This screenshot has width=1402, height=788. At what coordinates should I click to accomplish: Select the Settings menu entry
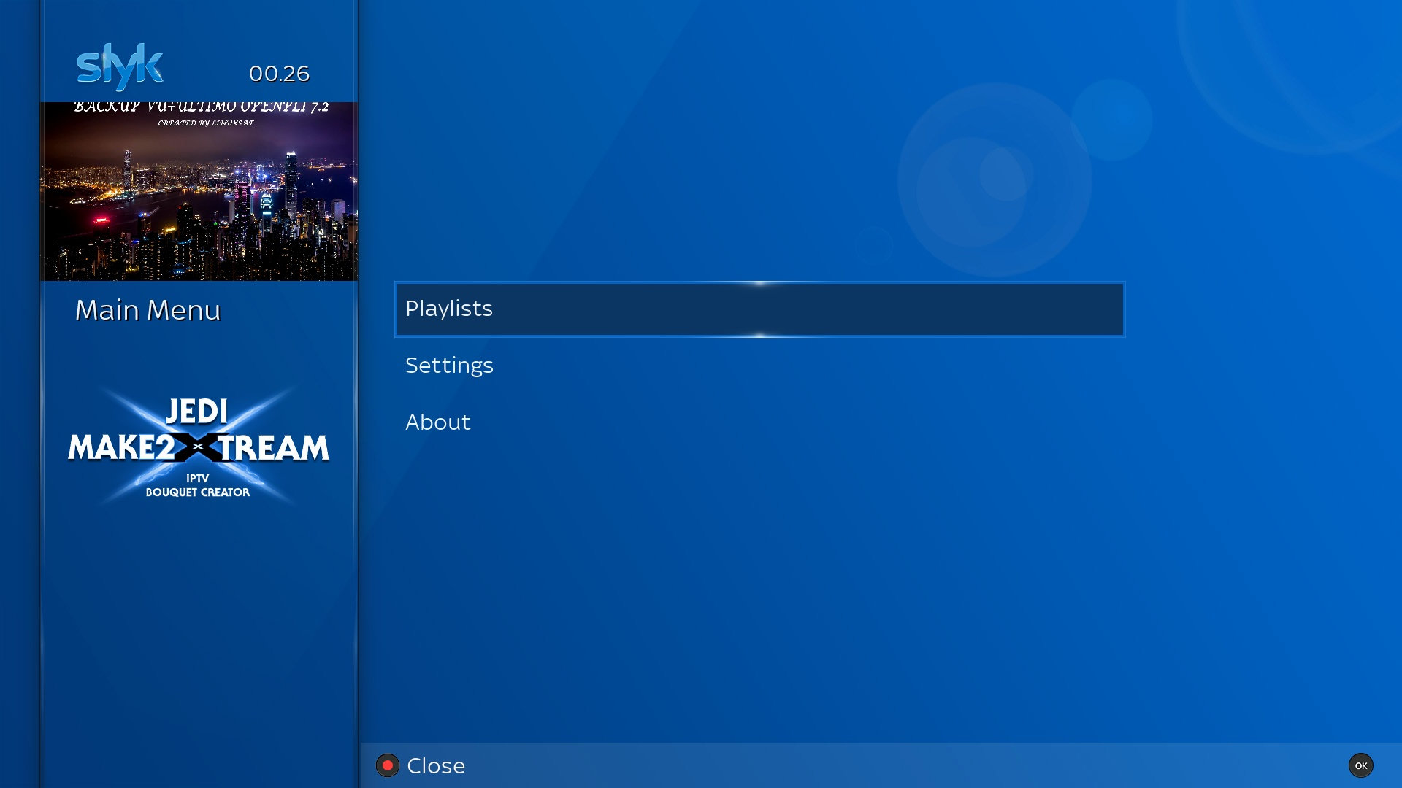tap(449, 366)
